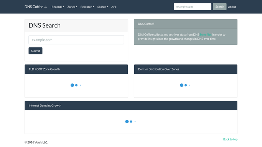Image resolution: width=262 pixels, height=147 pixels.
Task: Follow the Zone files link
Action: pos(206,34)
